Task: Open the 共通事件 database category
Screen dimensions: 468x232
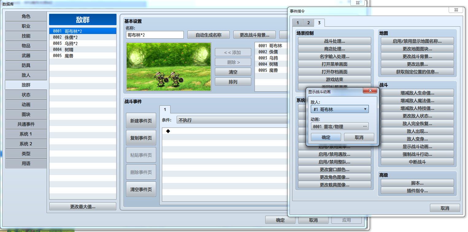Action: pyautogui.click(x=26, y=124)
